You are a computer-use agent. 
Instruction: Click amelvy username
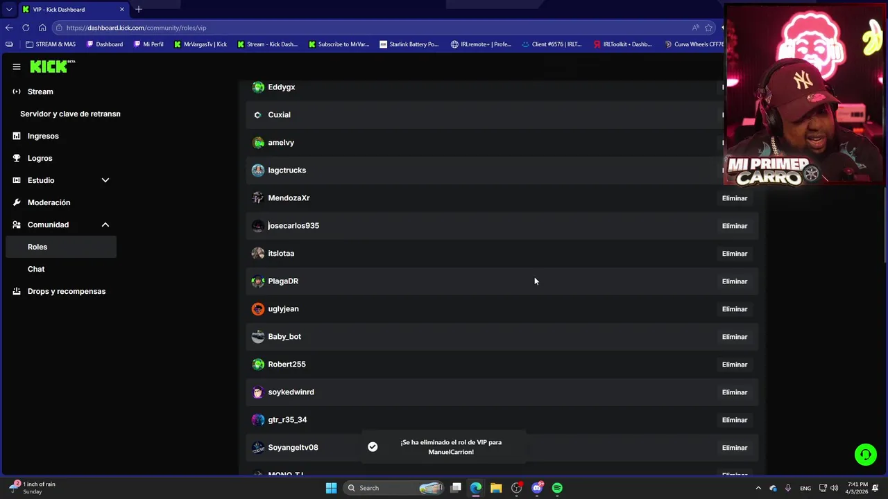pos(281,143)
